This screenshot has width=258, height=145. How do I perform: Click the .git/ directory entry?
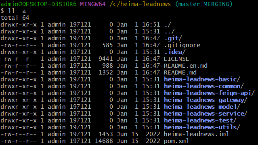tap(173, 38)
